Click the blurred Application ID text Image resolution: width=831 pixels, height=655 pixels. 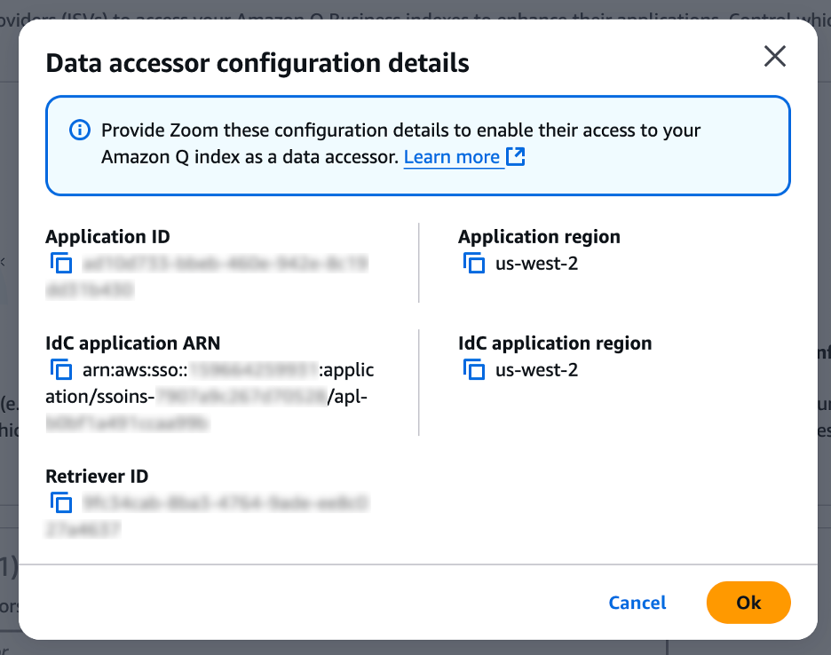(224, 264)
